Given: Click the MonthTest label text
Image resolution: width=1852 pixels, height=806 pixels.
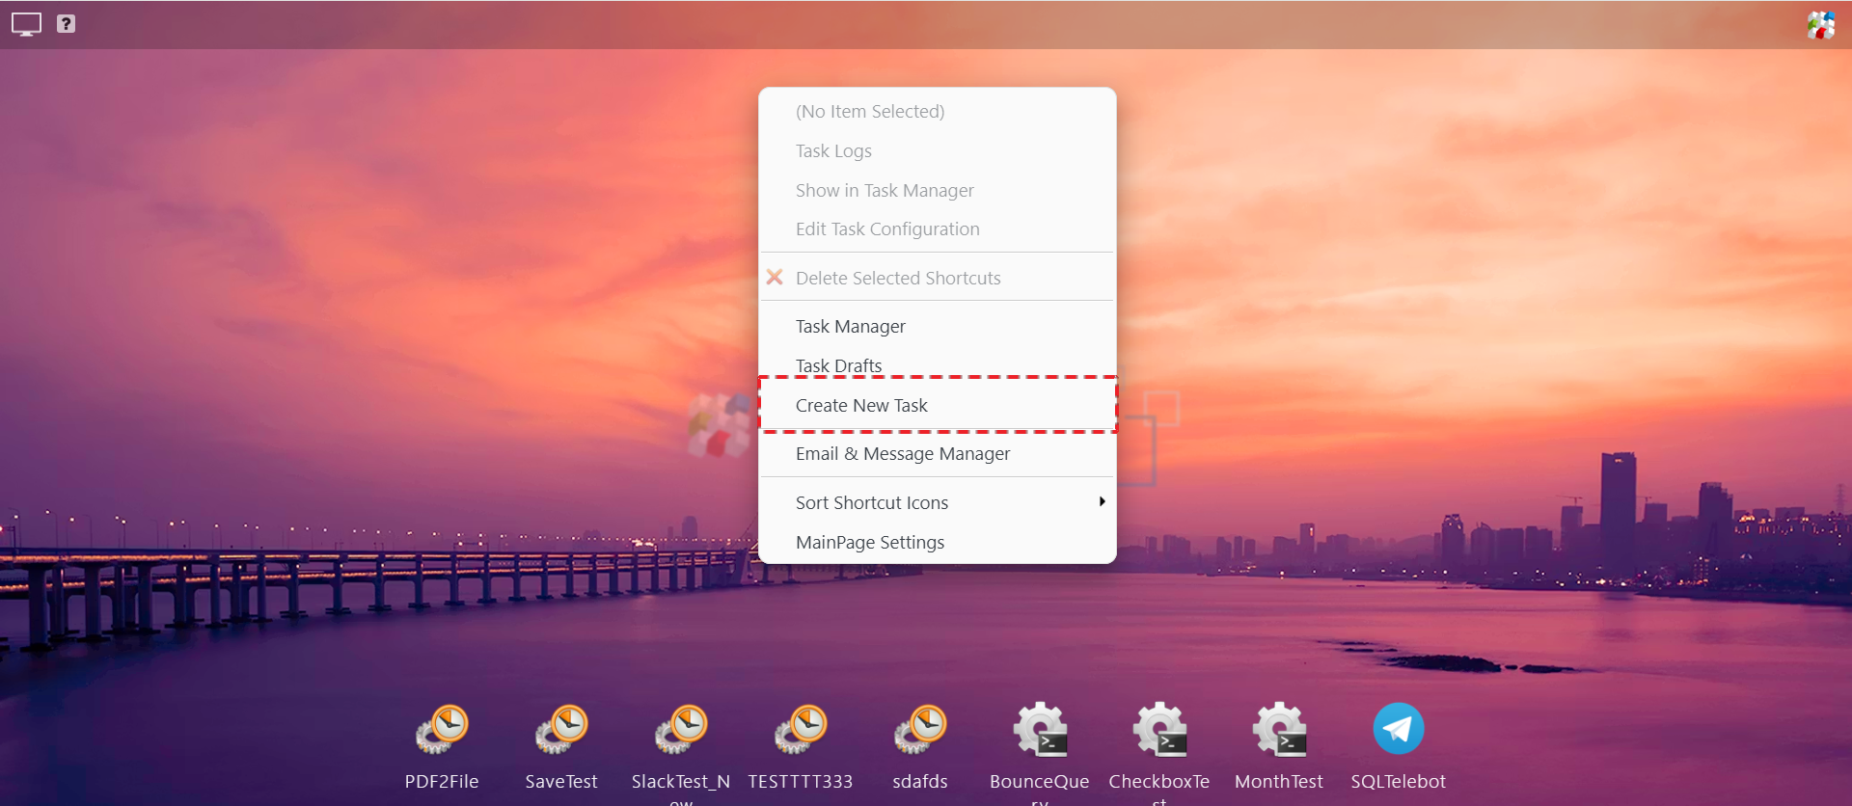Looking at the screenshot, I should click(x=1279, y=782).
